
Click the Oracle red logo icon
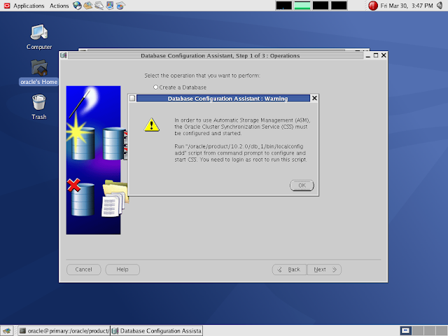[7, 6]
